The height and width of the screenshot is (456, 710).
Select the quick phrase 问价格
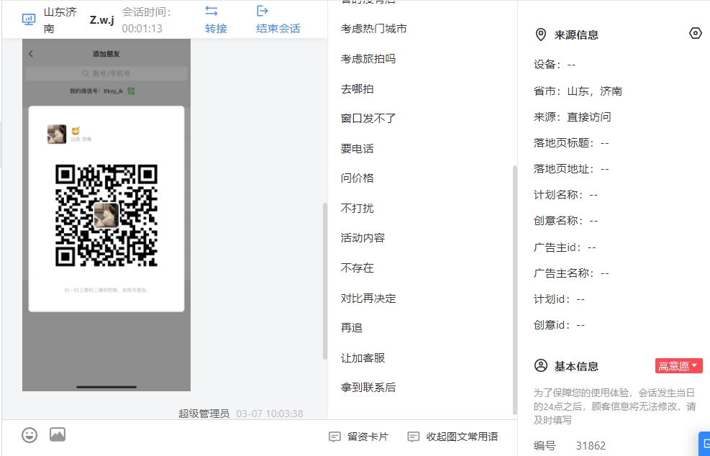point(358,178)
